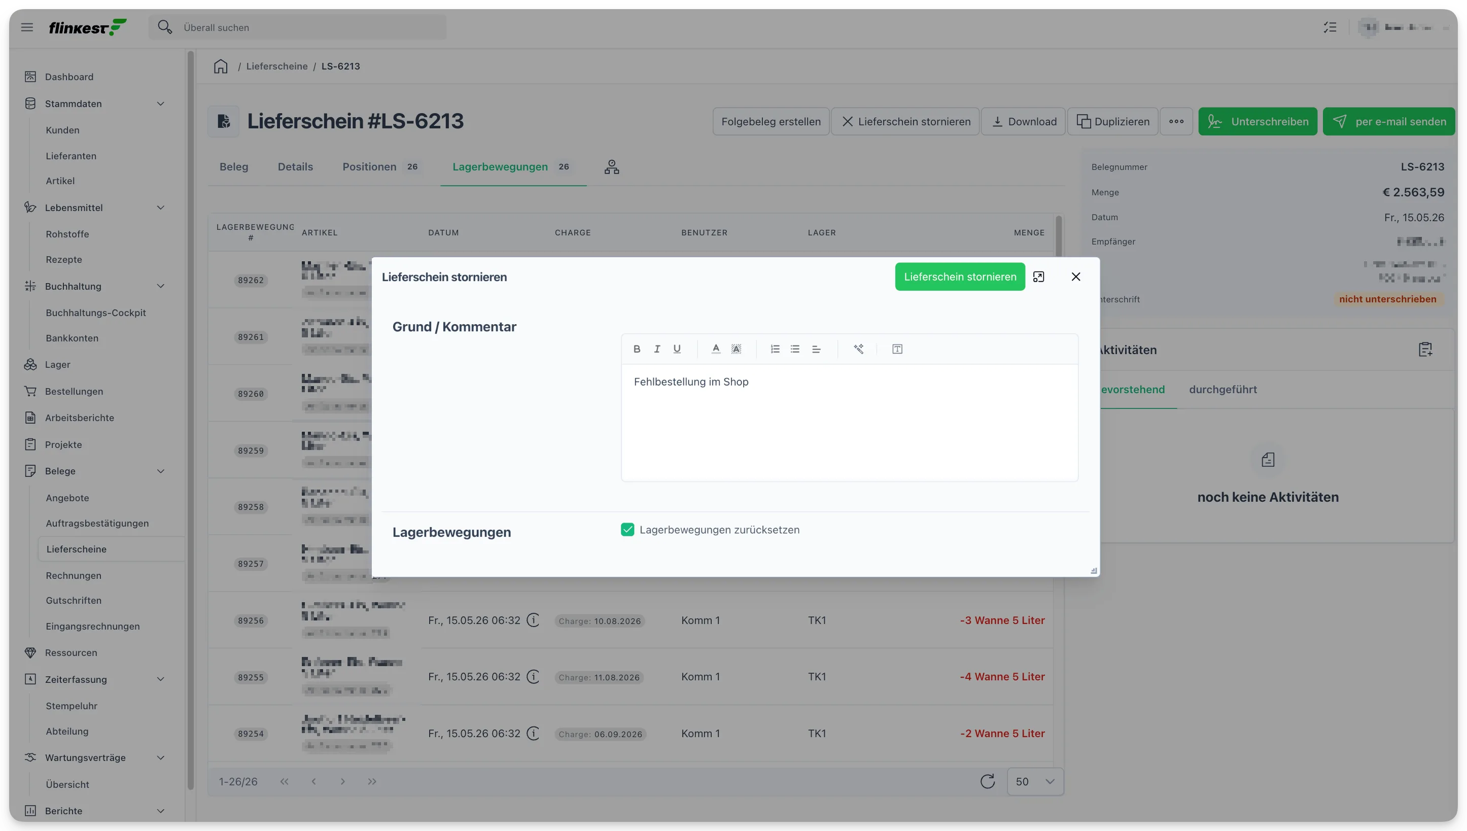Screen dimensions: 1467x831
Task: Open the task checklist icon in header
Action: 1330,27
